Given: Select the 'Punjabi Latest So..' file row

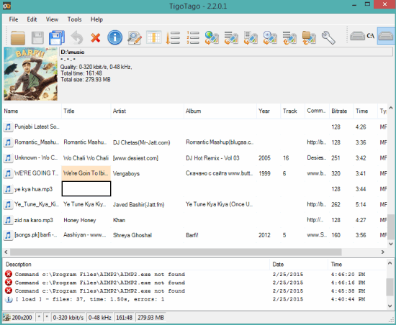Looking at the screenshot, I should tap(195, 127).
